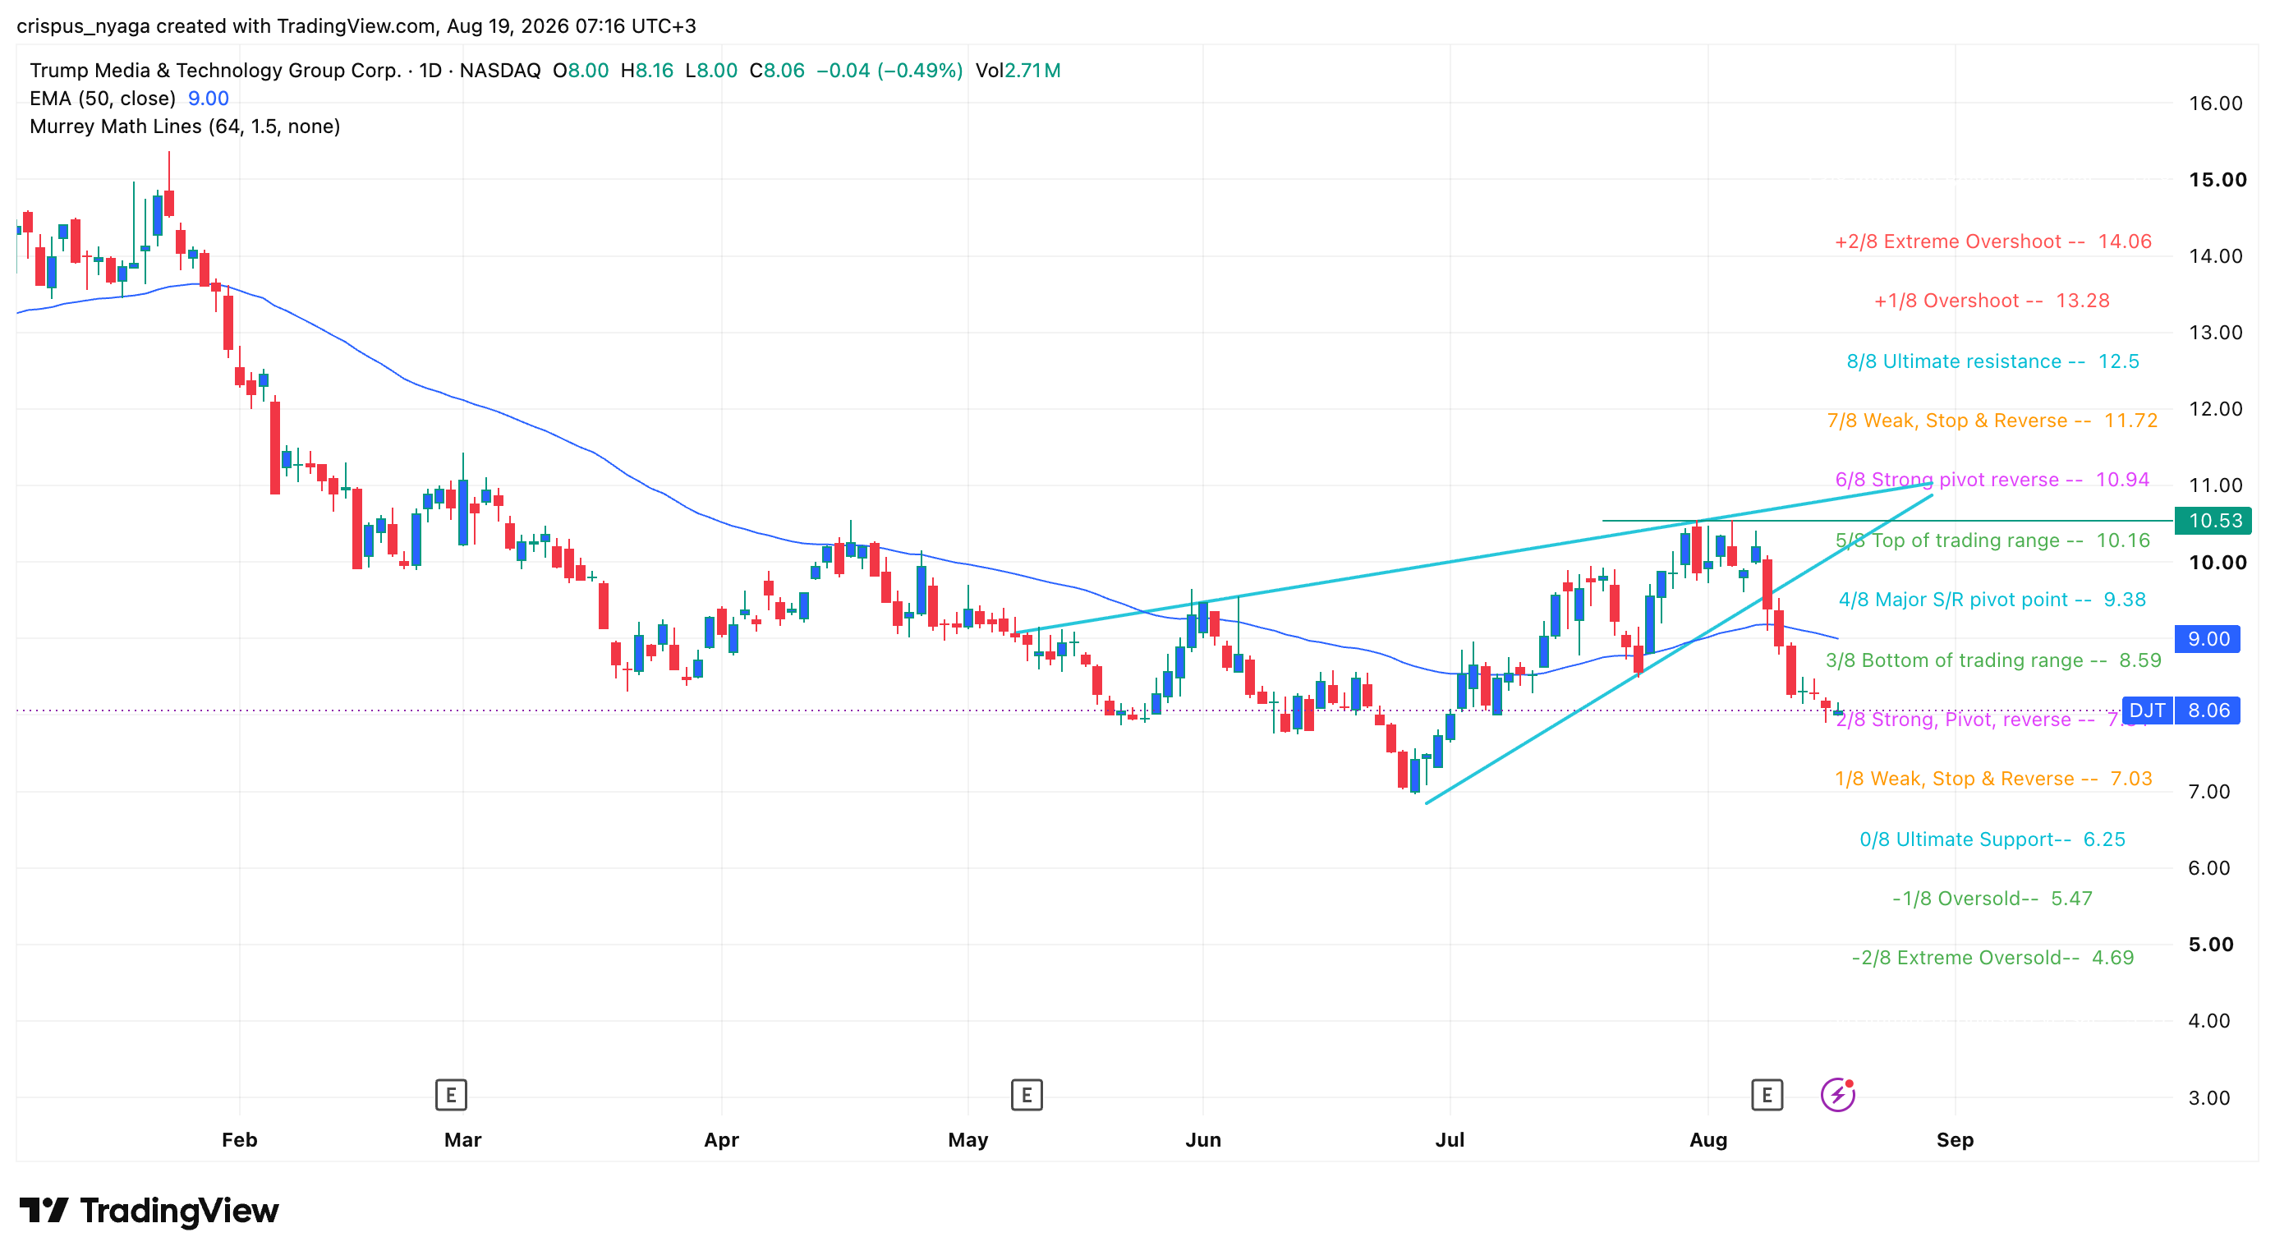Image resolution: width=2275 pixels, height=1260 pixels.
Task: Select the green 10.53 price tag
Action: click(x=2213, y=521)
